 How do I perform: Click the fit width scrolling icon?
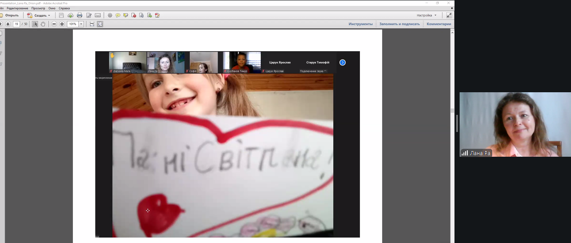[x=92, y=24]
